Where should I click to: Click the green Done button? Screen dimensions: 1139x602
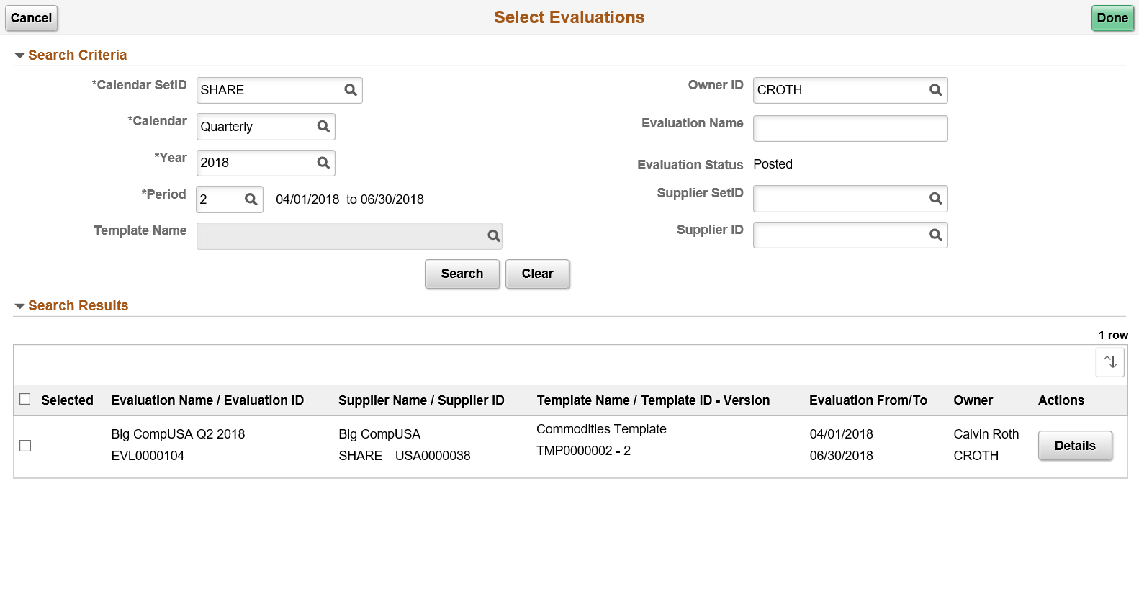(1112, 18)
